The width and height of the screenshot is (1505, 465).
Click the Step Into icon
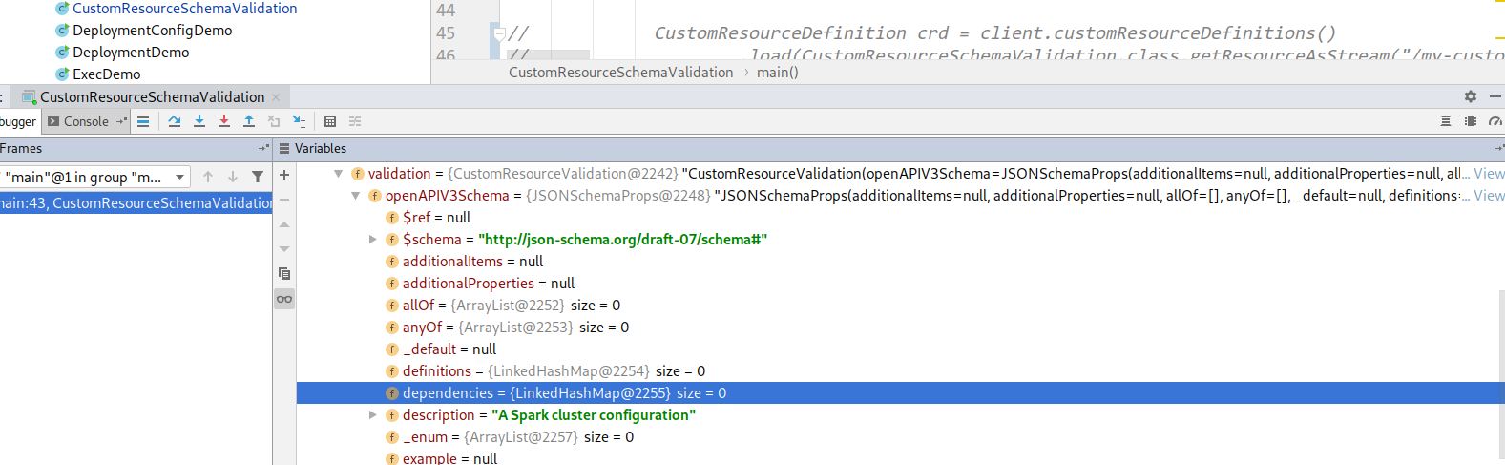click(199, 121)
